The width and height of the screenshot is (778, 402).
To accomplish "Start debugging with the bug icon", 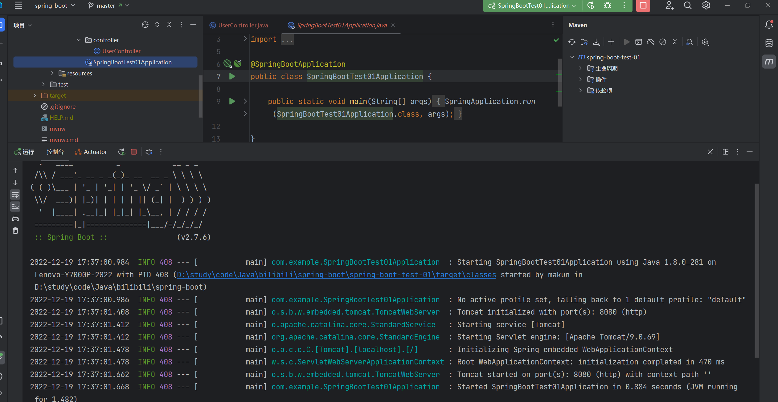I will tap(608, 6).
